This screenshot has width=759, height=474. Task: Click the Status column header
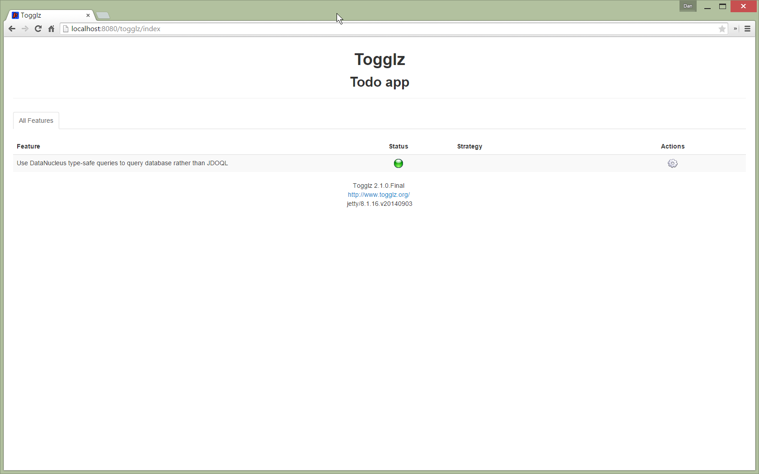(398, 146)
